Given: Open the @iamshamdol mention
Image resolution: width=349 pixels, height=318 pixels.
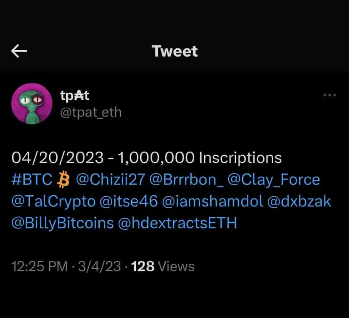Looking at the screenshot, I should click(212, 202).
